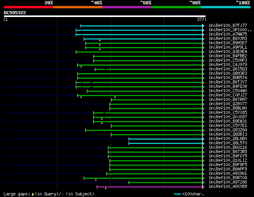Click the red 20% identity legend segment

point(29,7)
